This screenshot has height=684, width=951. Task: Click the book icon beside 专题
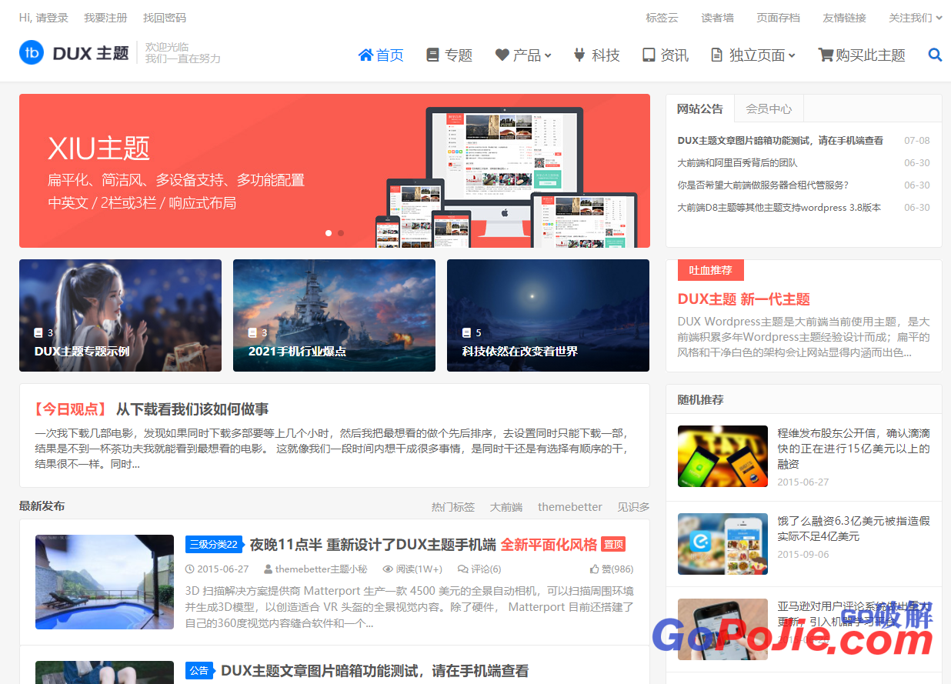(432, 55)
